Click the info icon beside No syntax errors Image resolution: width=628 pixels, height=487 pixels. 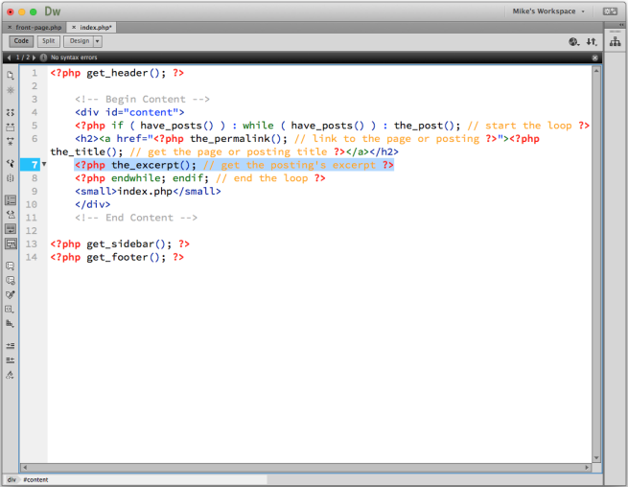click(43, 58)
